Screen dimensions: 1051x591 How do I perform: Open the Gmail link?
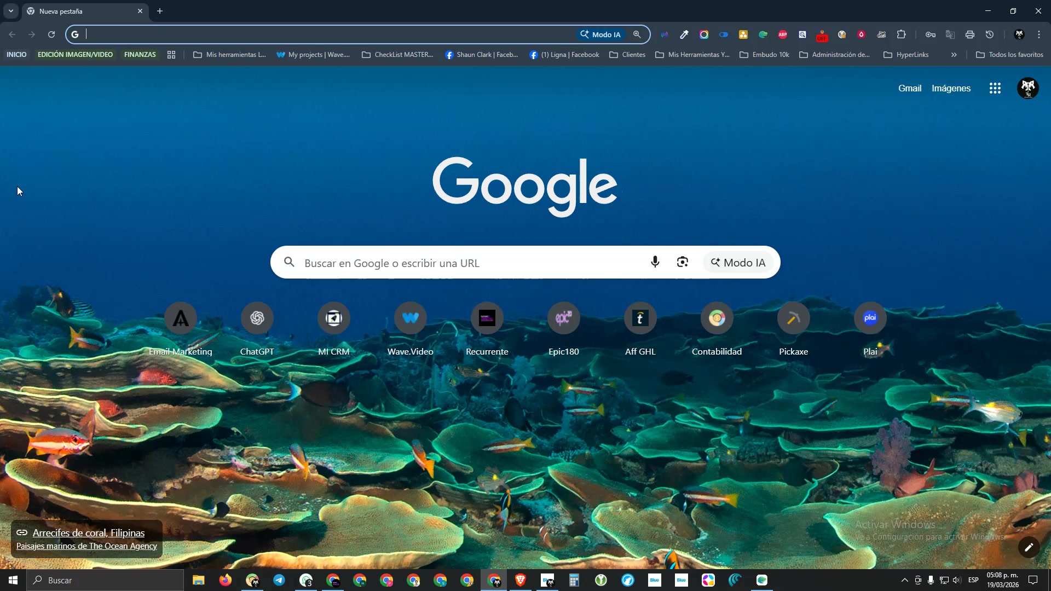(909, 88)
